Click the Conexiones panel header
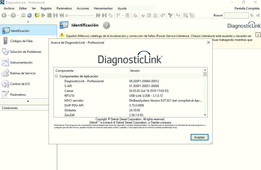This screenshot has height=170, width=261. click(x=24, y=108)
